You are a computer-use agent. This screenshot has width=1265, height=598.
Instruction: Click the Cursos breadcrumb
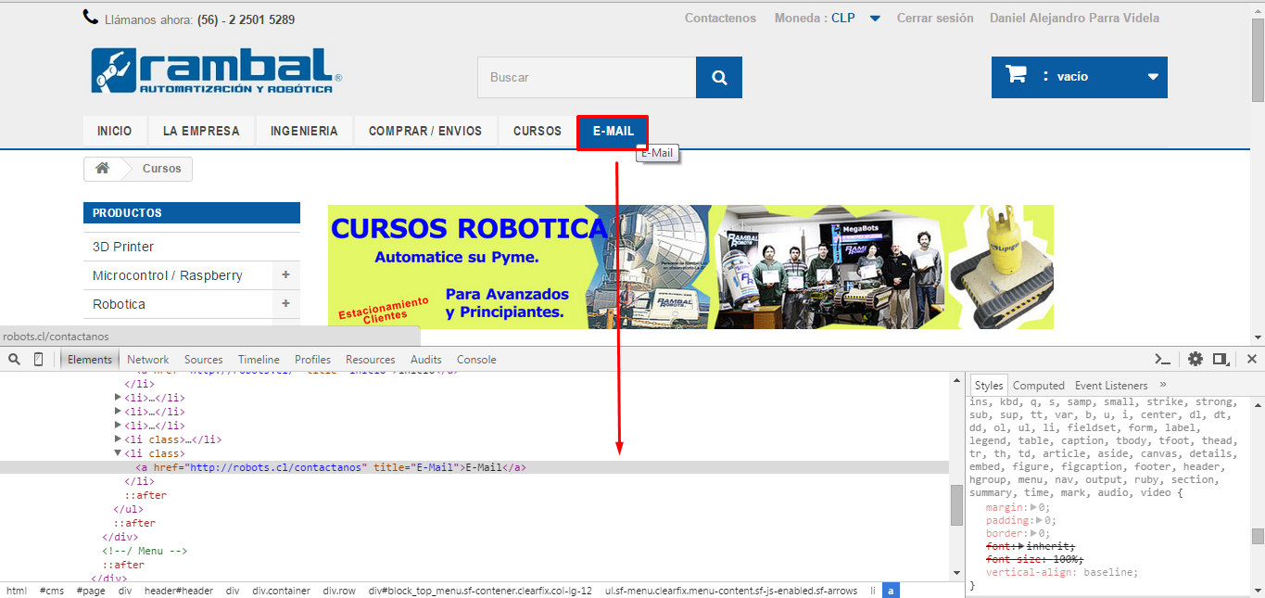tap(162, 169)
